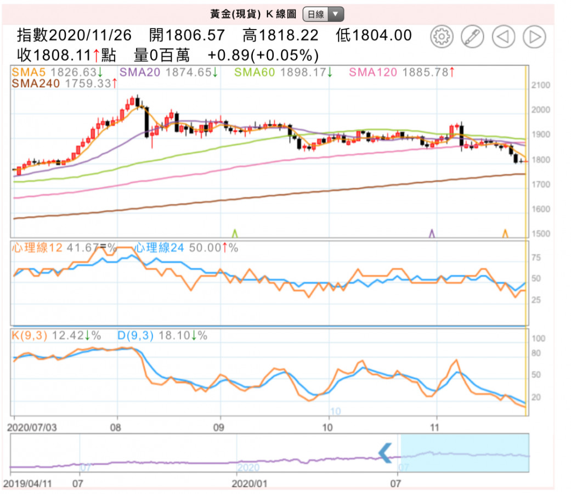Viewport: 571px width, 494px height.
Task: Go to next period with right arrow
Action: pyautogui.click(x=534, y=37)
